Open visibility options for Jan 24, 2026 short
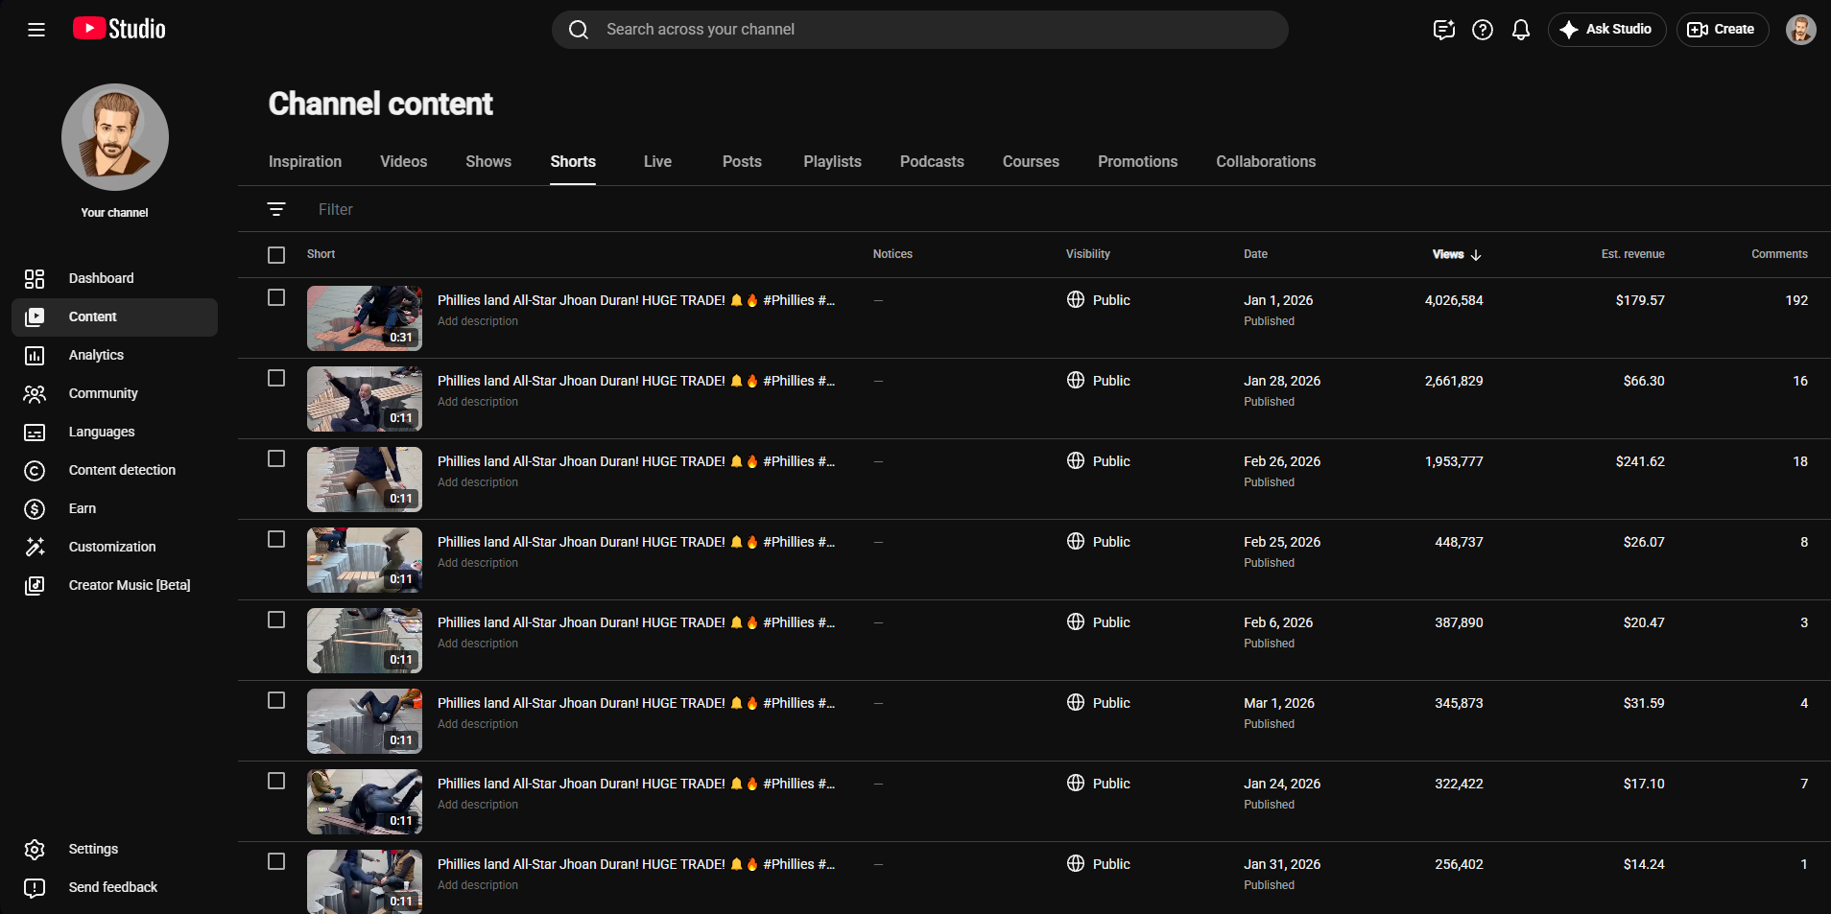1831x914 pixels. (x=1098, y=784)
